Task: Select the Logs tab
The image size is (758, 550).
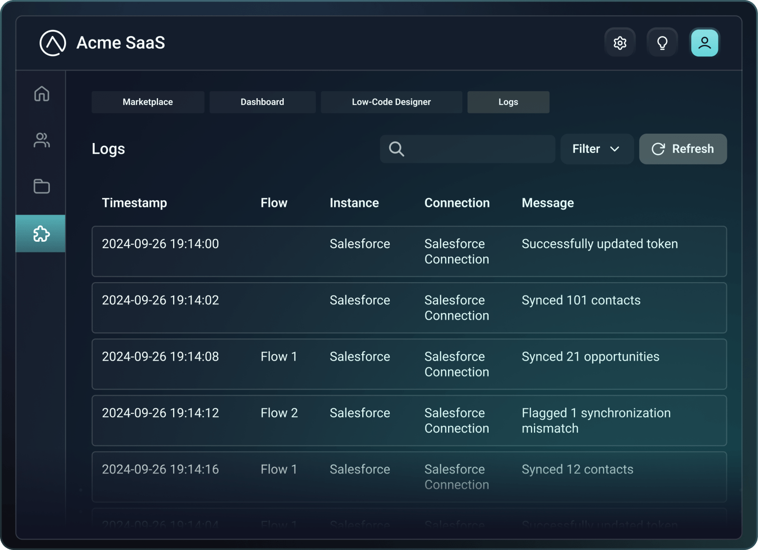Action: tap(508, 102)
